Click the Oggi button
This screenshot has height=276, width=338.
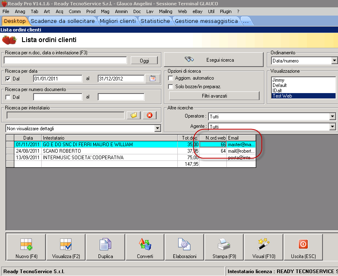click(144, 60)
